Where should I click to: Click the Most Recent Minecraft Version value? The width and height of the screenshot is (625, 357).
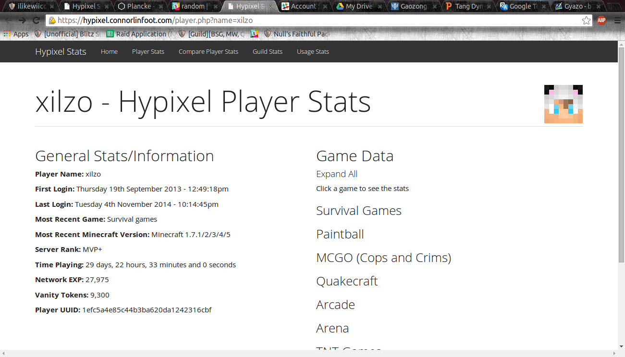(191, 235)
